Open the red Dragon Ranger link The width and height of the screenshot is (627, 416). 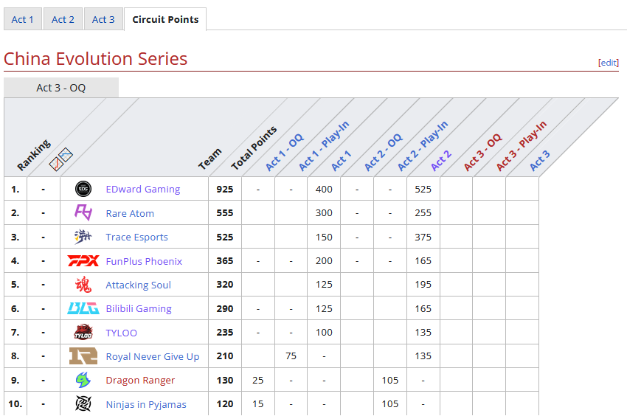click(140, 380)
